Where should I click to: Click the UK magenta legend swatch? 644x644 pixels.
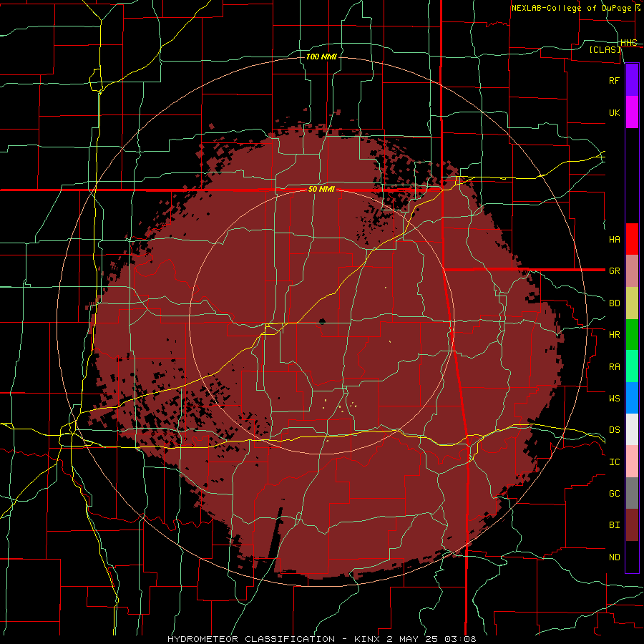632,112
